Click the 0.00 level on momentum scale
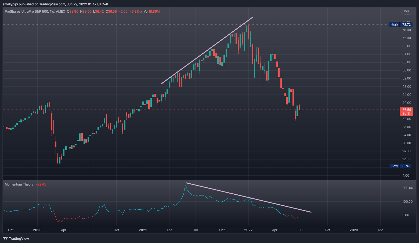This screenshot has width=419, height=243. [x=406, y=215]
